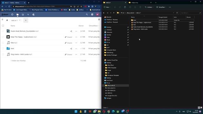The height and width of the screenshot is (114, 203).
Task: Tick checkbox for html folder in cloud list
Action: click(3, 48)
